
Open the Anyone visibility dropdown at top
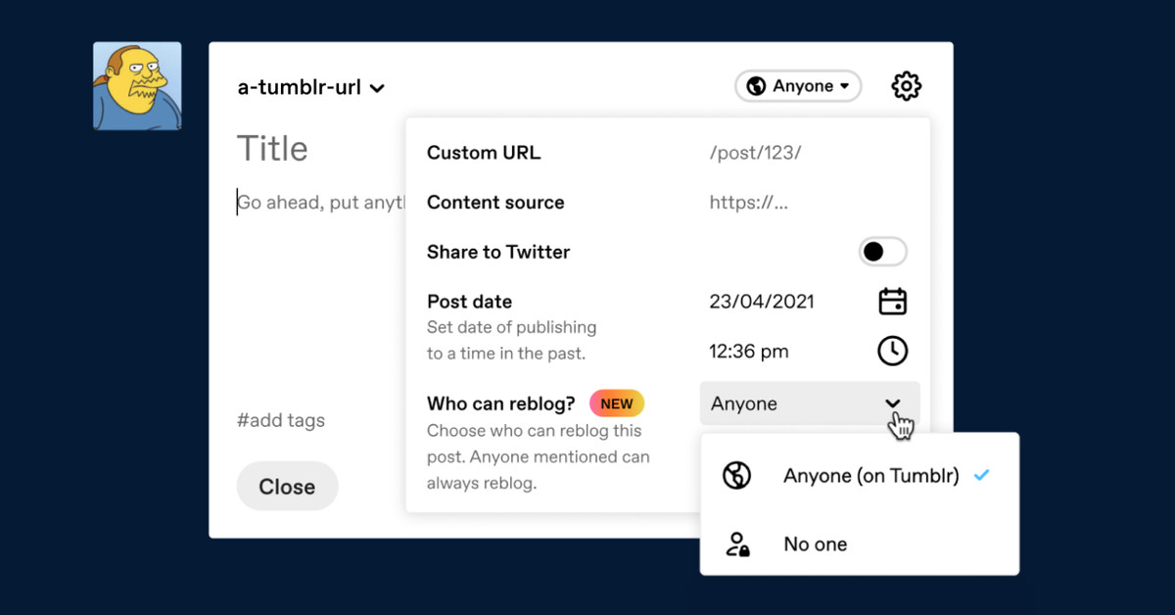(798, 86)
